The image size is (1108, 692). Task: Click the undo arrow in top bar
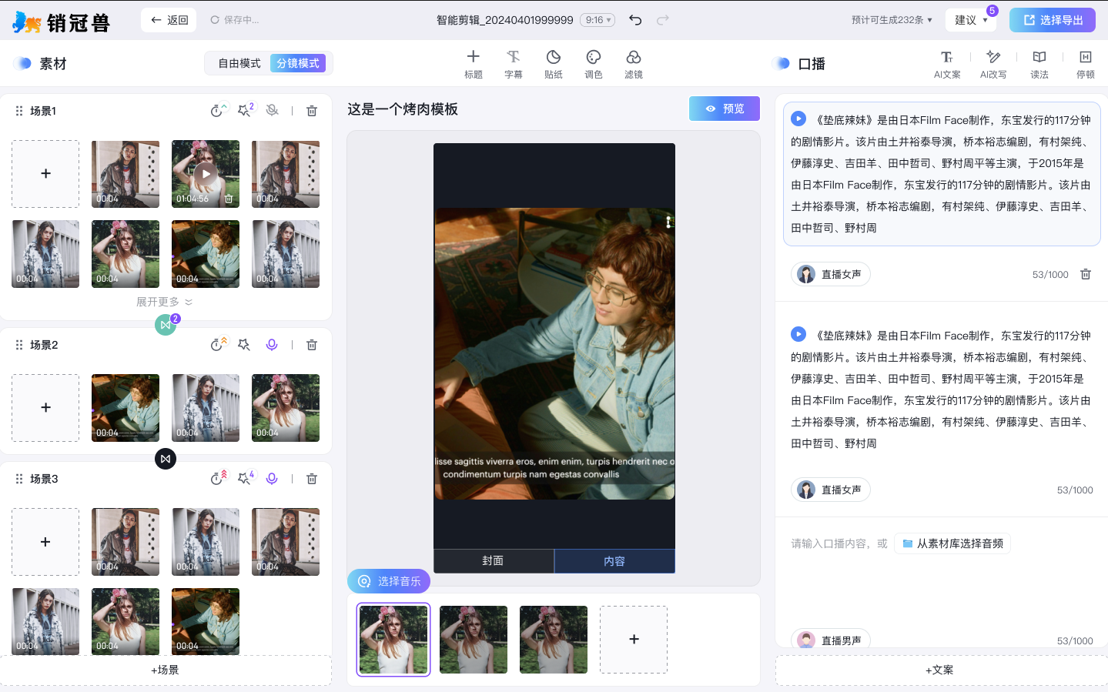[x=635, y=20]
